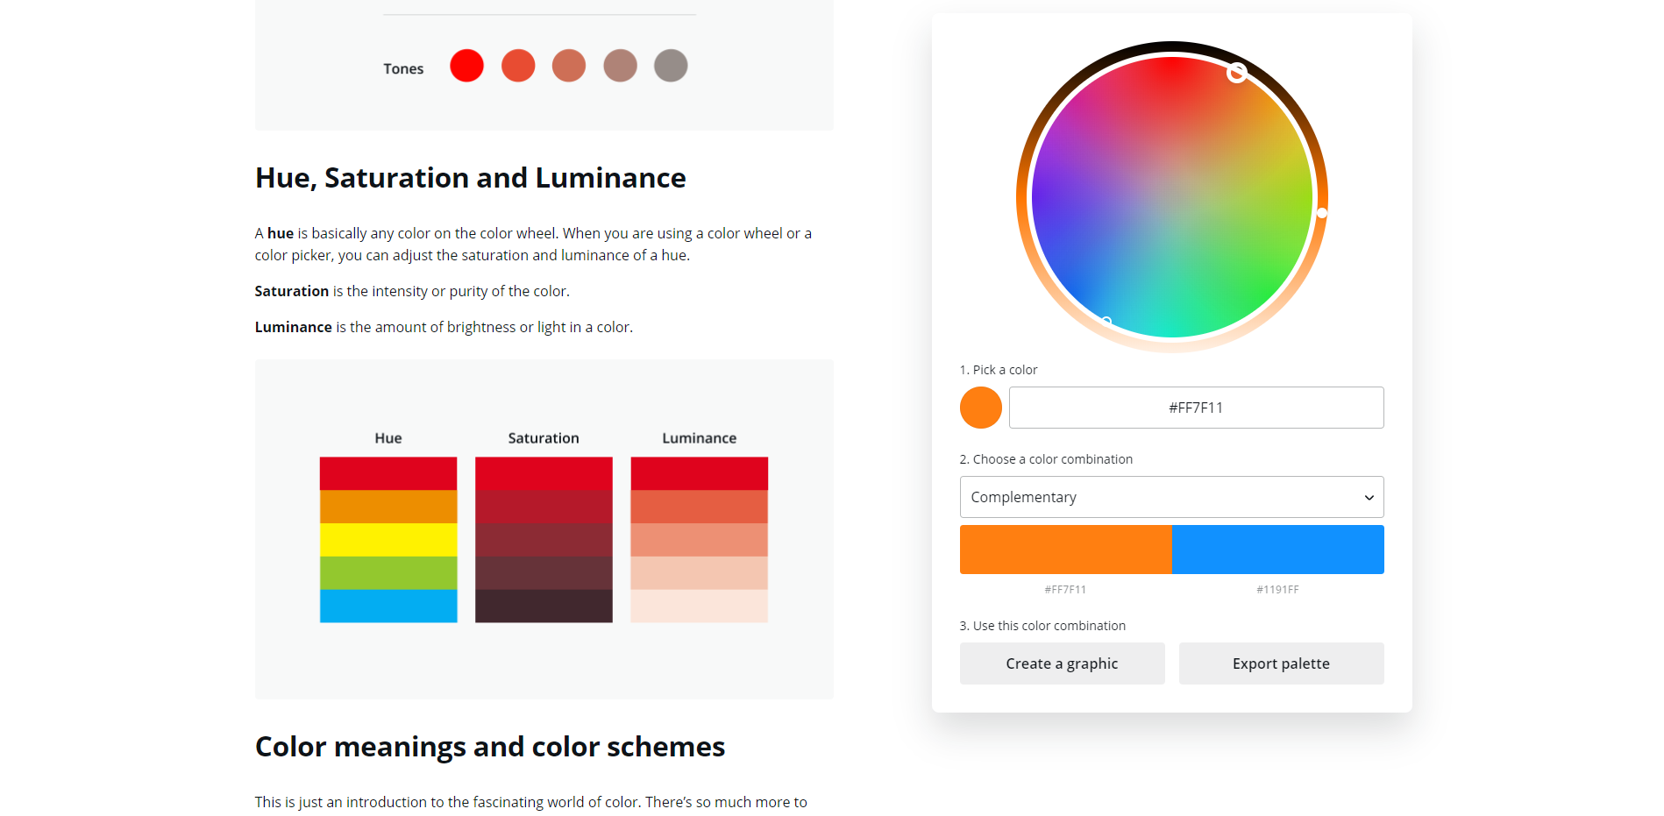Click the bold word 'Luminance' in the paragraph
Image resolution: width=1664 pixels, height=816 pixels.
pyautogui.click(x=294, y=327)
